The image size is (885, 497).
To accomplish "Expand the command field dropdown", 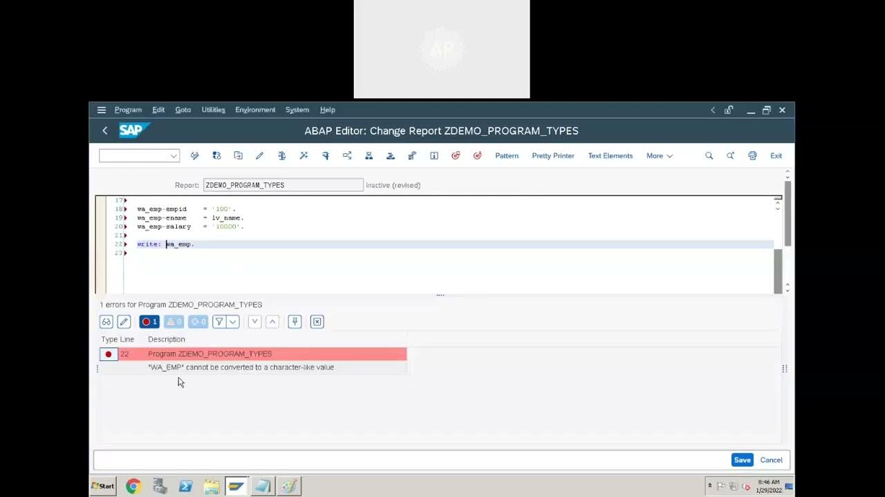I will pyautogui.click(x=174, y=156).
